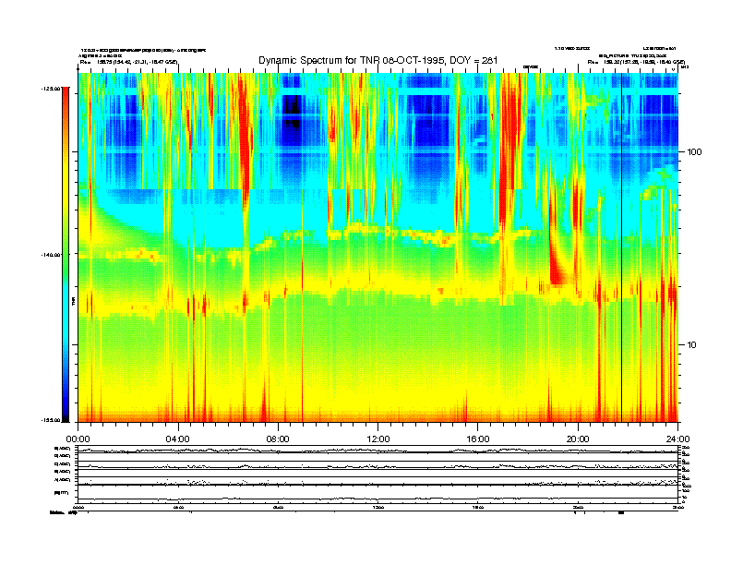
Task: Click the 20:00 time axis label
Action: (578, 439)
